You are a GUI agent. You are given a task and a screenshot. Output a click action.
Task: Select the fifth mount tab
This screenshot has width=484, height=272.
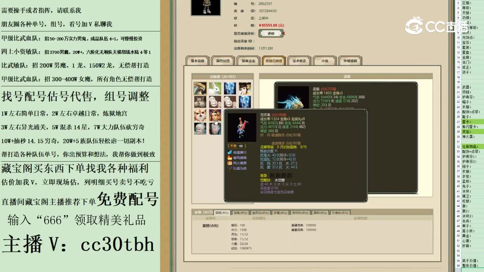[x=300, y=213]
